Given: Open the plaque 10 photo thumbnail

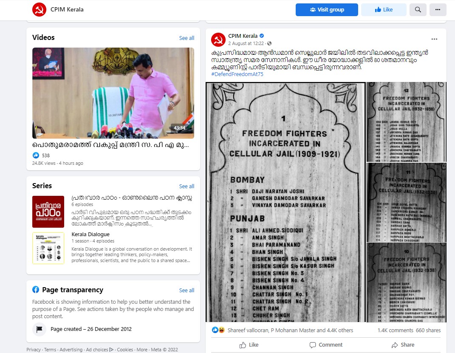Looking at the screenshot, I should pos(406,282).
